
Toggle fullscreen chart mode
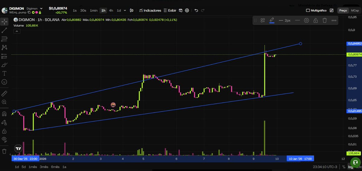[332, 10]
